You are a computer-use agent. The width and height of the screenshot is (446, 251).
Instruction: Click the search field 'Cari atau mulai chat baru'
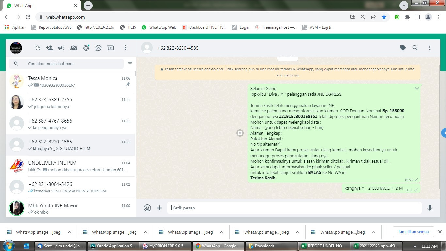click(66, 64)
